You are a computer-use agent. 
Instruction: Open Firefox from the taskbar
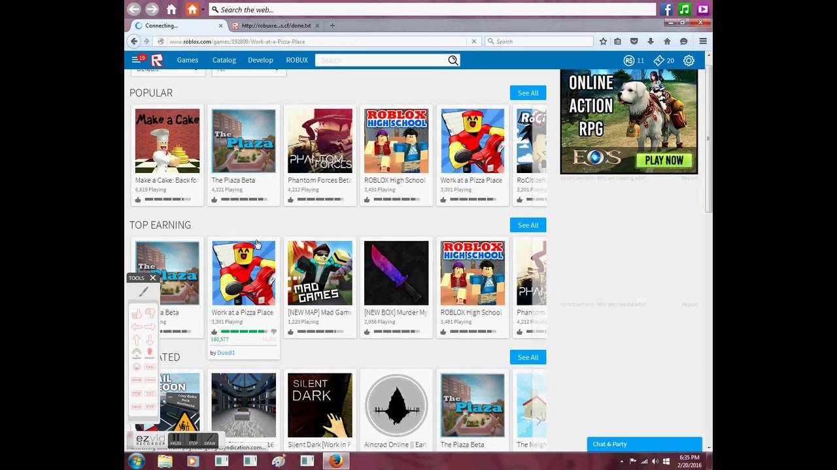335,462
